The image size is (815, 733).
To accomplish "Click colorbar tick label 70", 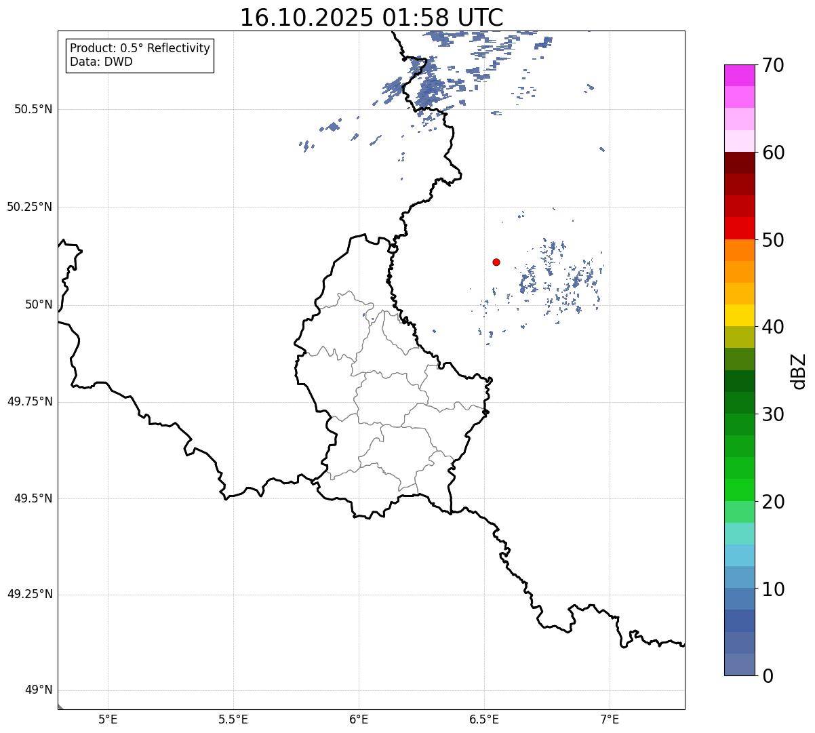I will [772, 65].
